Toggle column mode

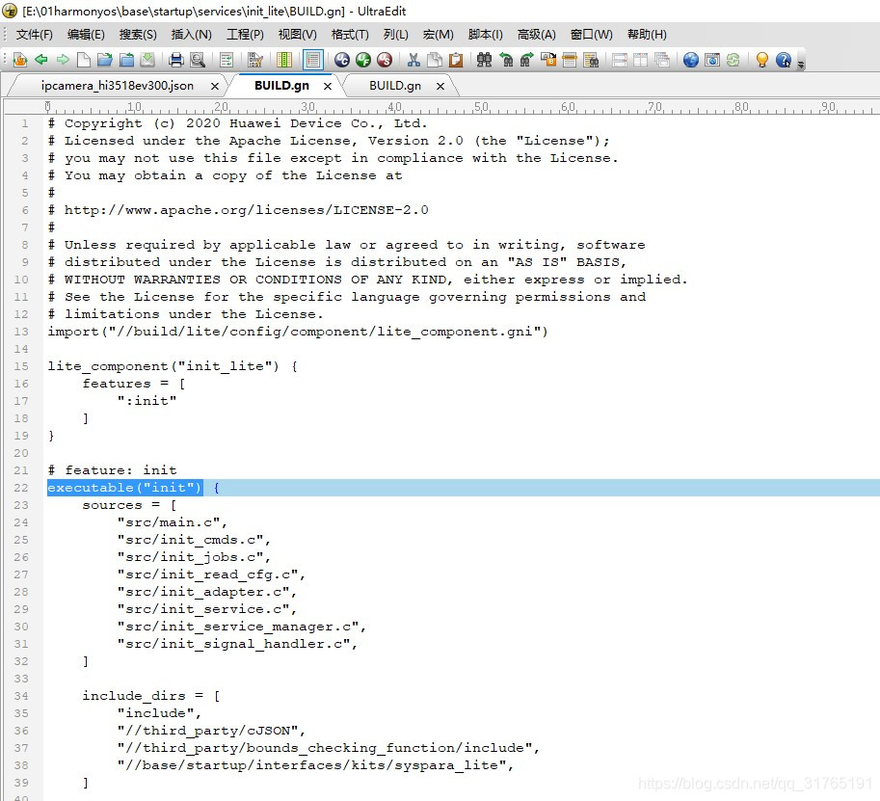coord(284,59)
